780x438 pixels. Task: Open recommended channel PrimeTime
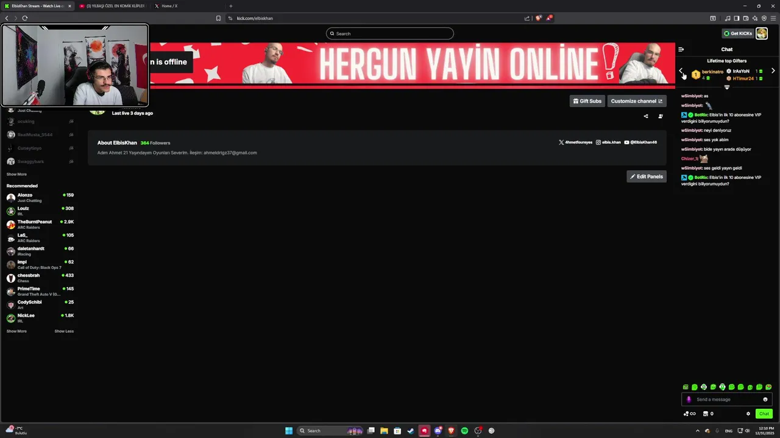pos(40,291)
